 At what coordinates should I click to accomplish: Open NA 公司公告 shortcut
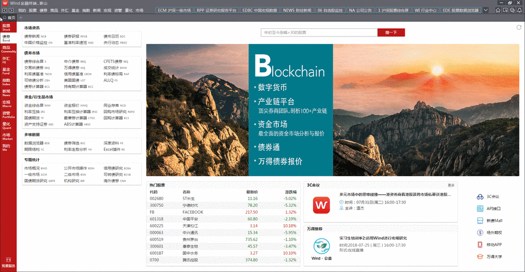tap(361, 10)
